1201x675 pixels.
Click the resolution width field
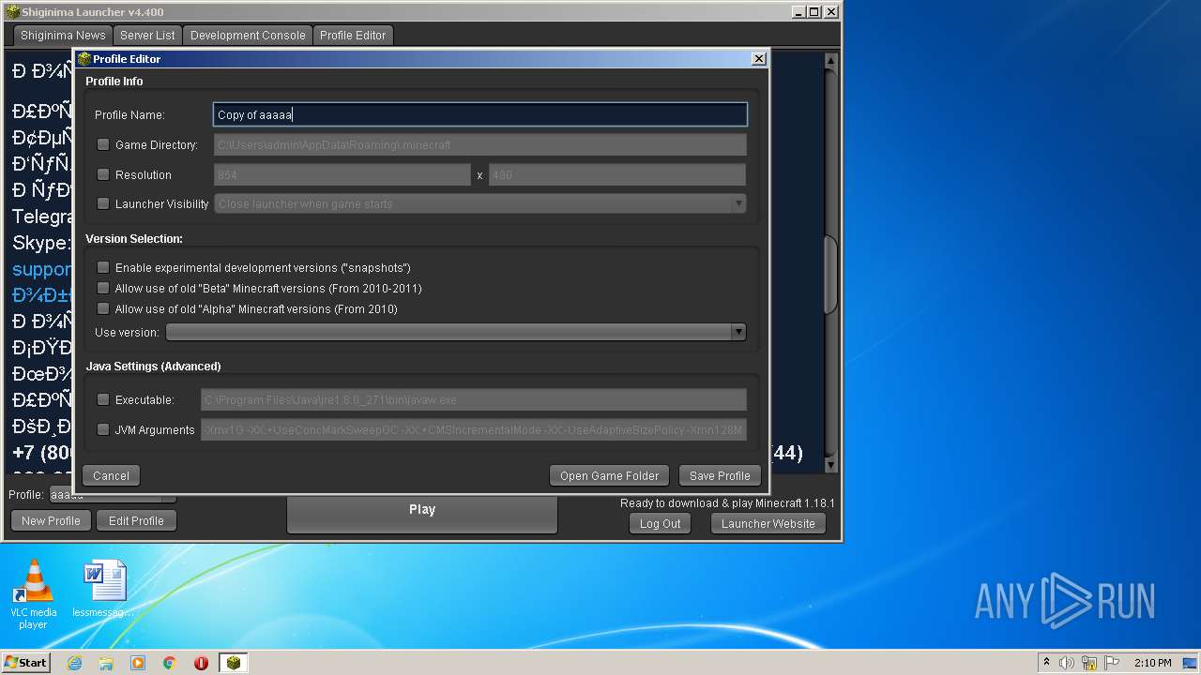click(342, 174)
